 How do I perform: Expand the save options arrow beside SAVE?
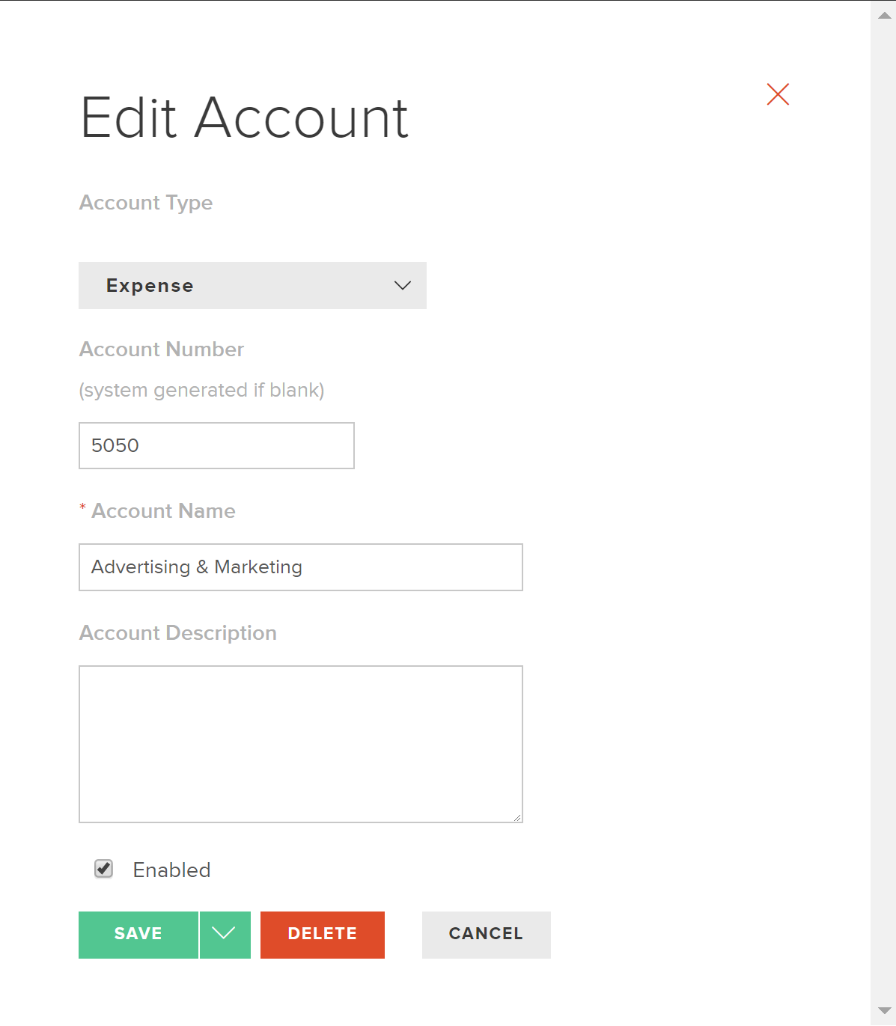pos(225,935)
